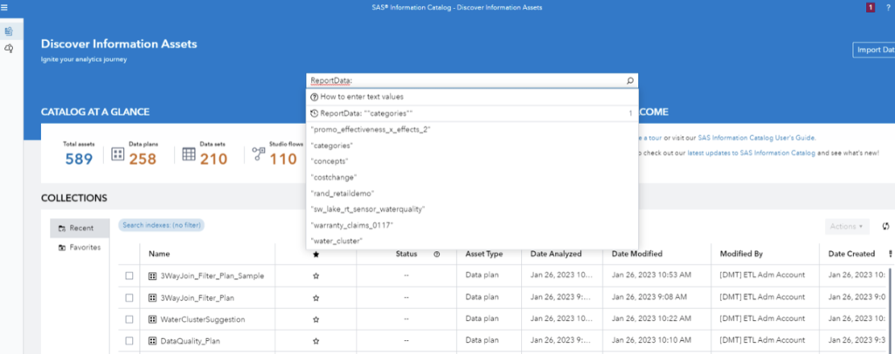Sort by the Modified By column header

point(741,254)
